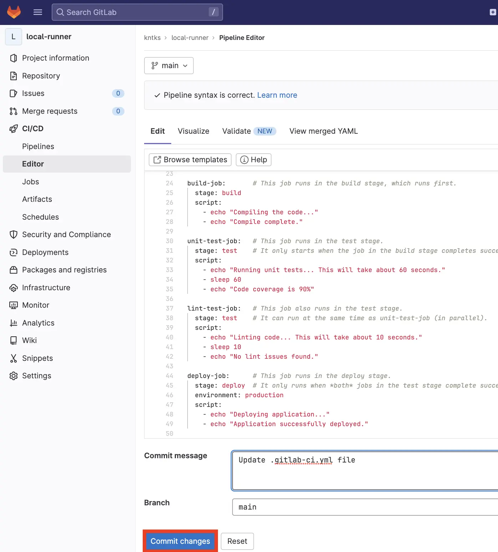498x552 pixels.
Task: Switch to View merged YAML
Action: [323, 131]
